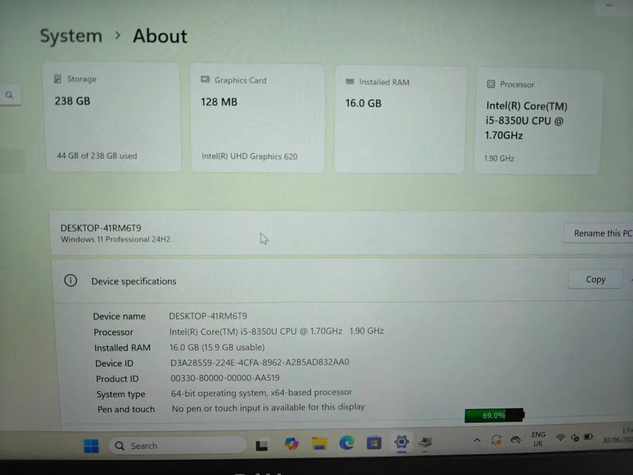Click the volume tray icon
The height and width of the screenshot is (475, 633).
coord(575,438)
